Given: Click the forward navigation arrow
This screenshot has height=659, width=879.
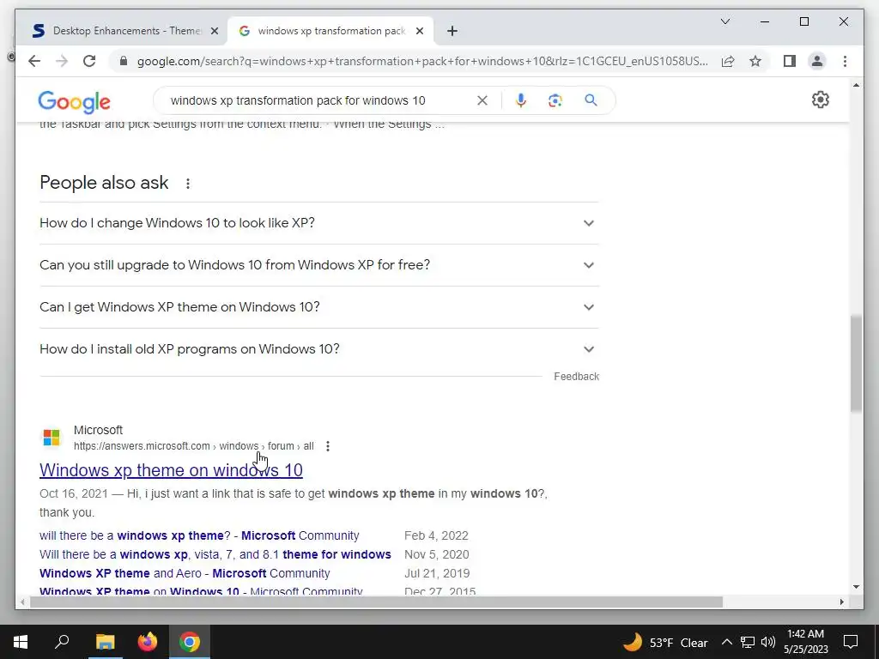Looking at the screenshot, I should tap(62, 61).
